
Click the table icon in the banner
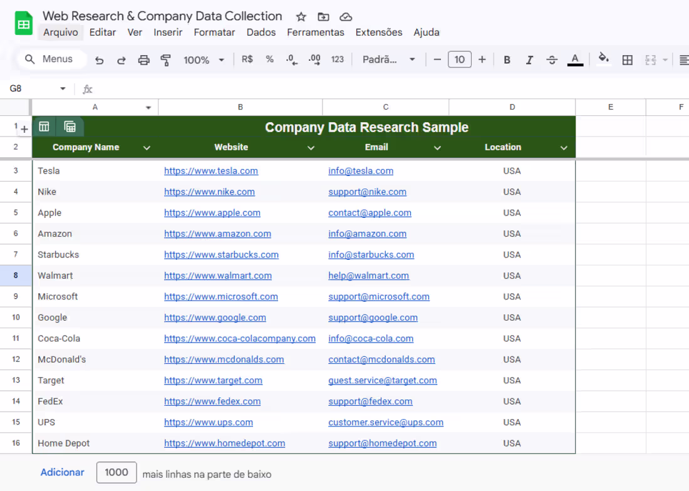click(x=44, y=126)
